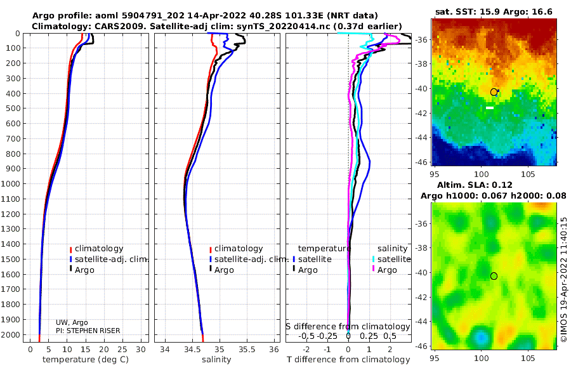Click the temperature axis tick label 30
The height and width of the screenshot is (368, 571).
pyautogui.click(x=141, y=350)
